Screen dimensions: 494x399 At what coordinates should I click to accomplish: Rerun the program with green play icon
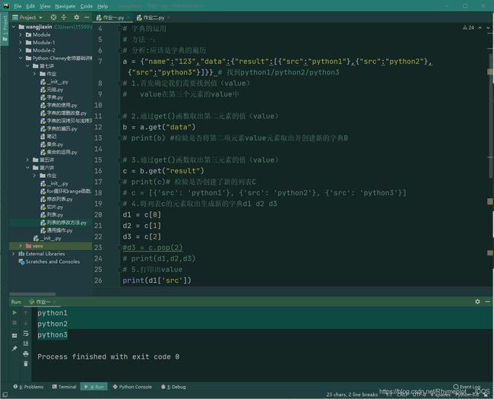14,312
